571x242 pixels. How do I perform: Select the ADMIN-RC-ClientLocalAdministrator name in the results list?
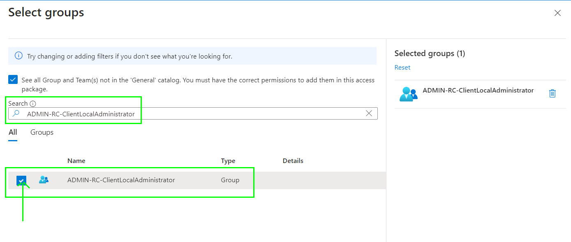(121, 180)
